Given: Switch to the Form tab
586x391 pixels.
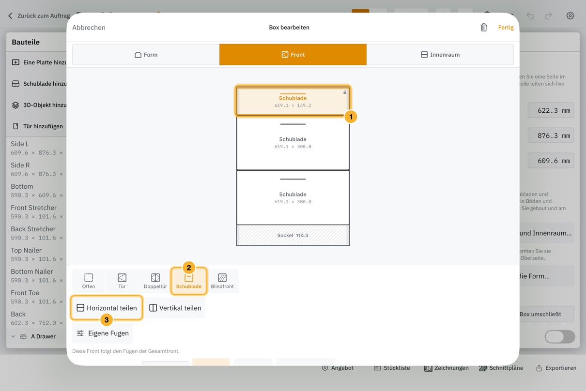Looking at the screenshot, I should pos(146,55).
